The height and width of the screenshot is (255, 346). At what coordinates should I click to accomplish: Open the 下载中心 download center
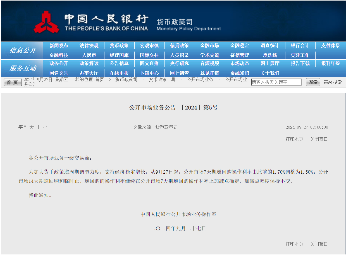click(149, 73)
